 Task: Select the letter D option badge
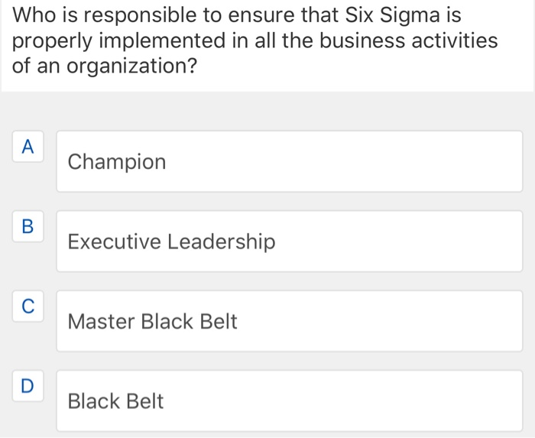(28, 386)
